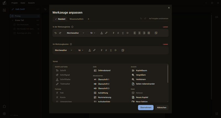This screenshot has width=221, height=118.
Task: Open Ansicht menu
Action: point(31,3)
